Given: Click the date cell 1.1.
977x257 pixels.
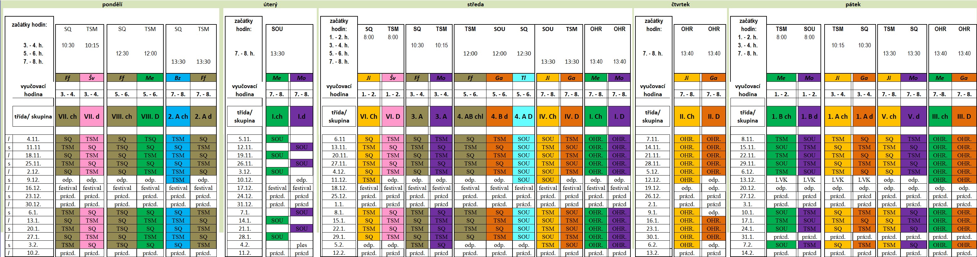Looking at the screenshot, I should 339,204.
